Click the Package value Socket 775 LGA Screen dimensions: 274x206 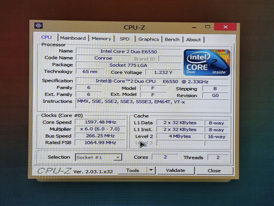pyautogui.click(x=128, y=65)
